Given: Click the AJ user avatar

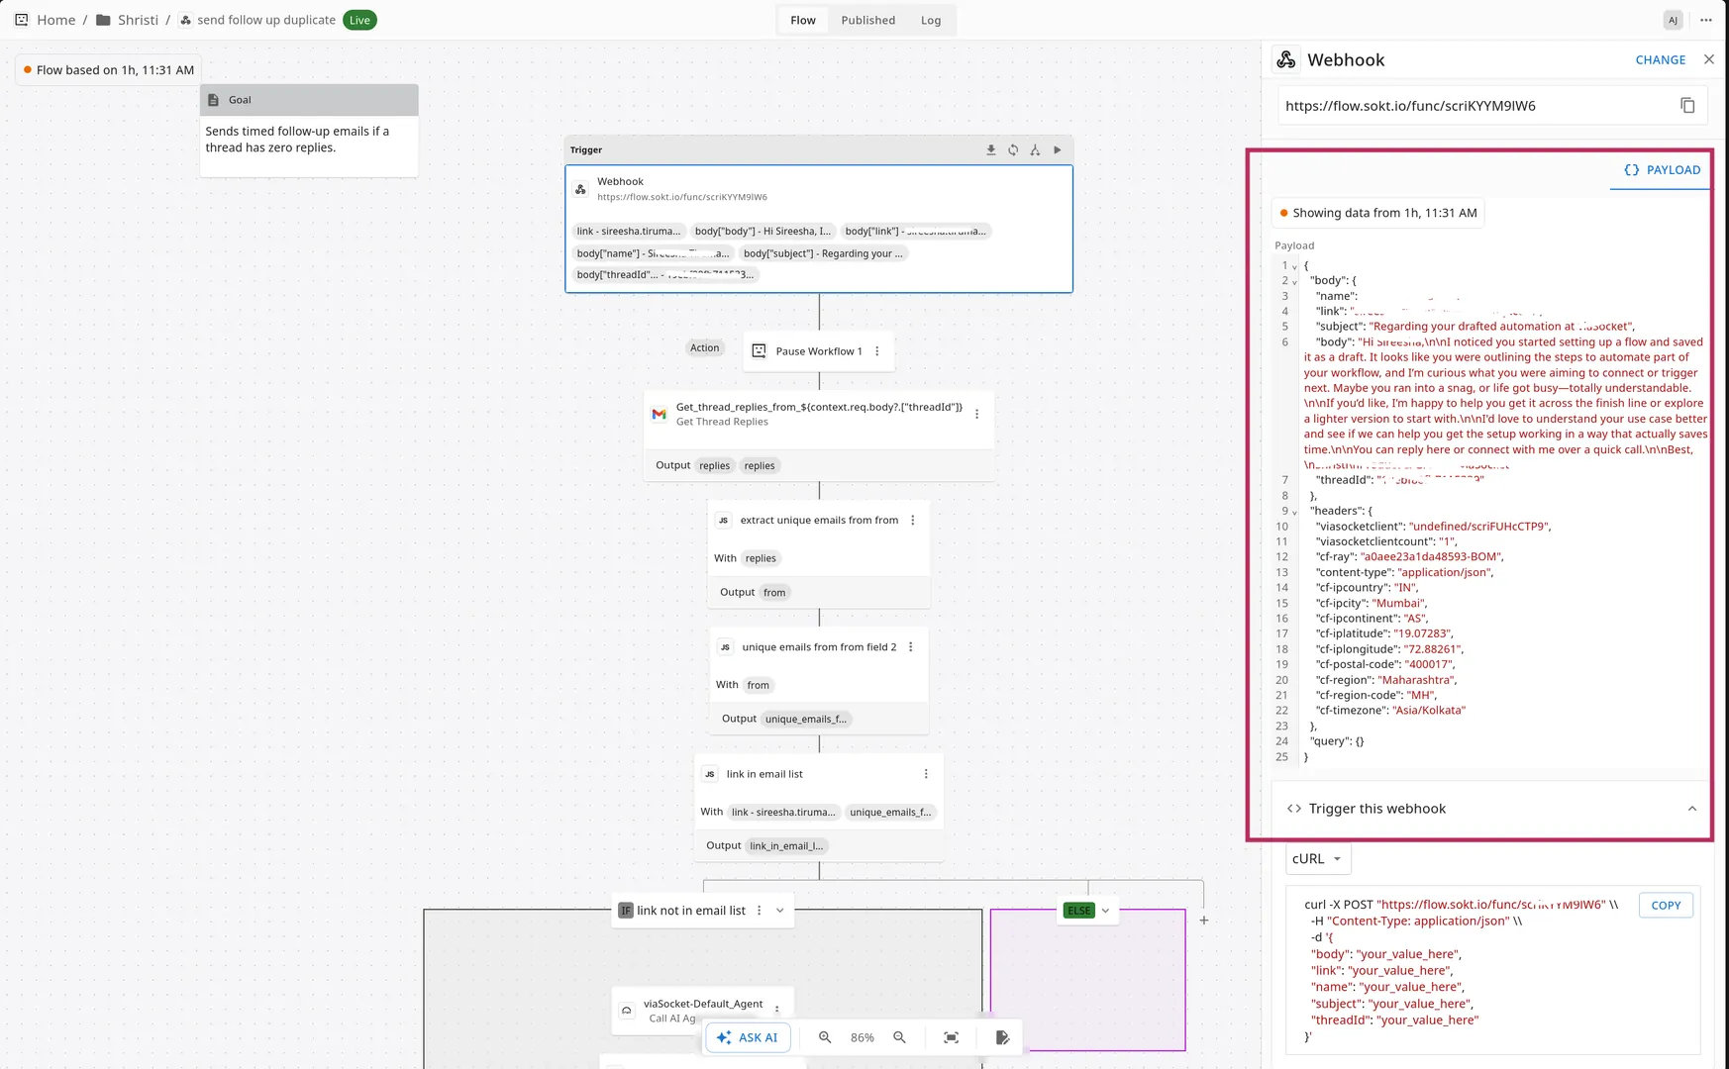Looking at the screenshot, I should point(1673,20).
